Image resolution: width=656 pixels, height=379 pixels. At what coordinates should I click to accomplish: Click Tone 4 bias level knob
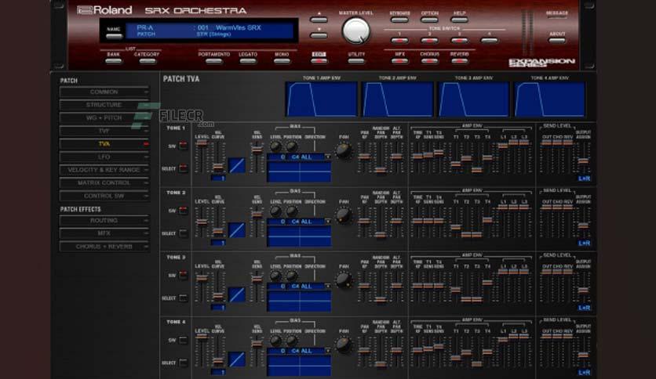point(275,341)
